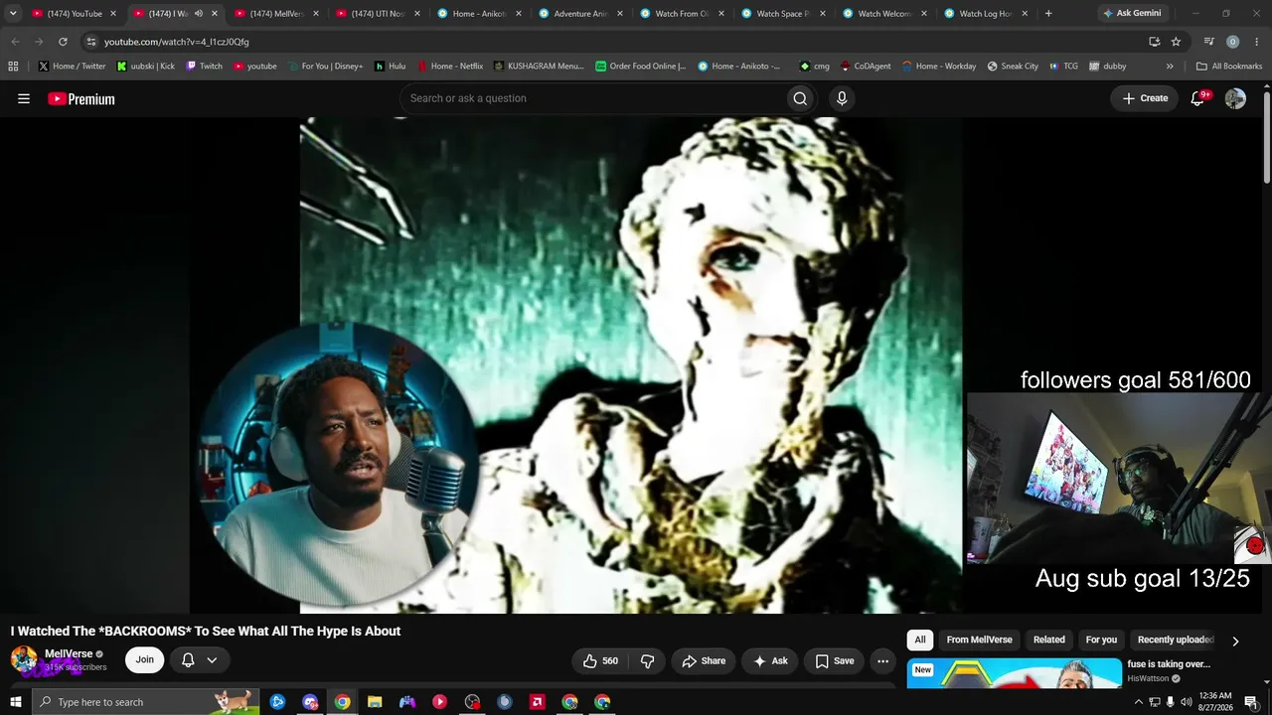Open the Home / Twitter bookmark

point(72,67)
